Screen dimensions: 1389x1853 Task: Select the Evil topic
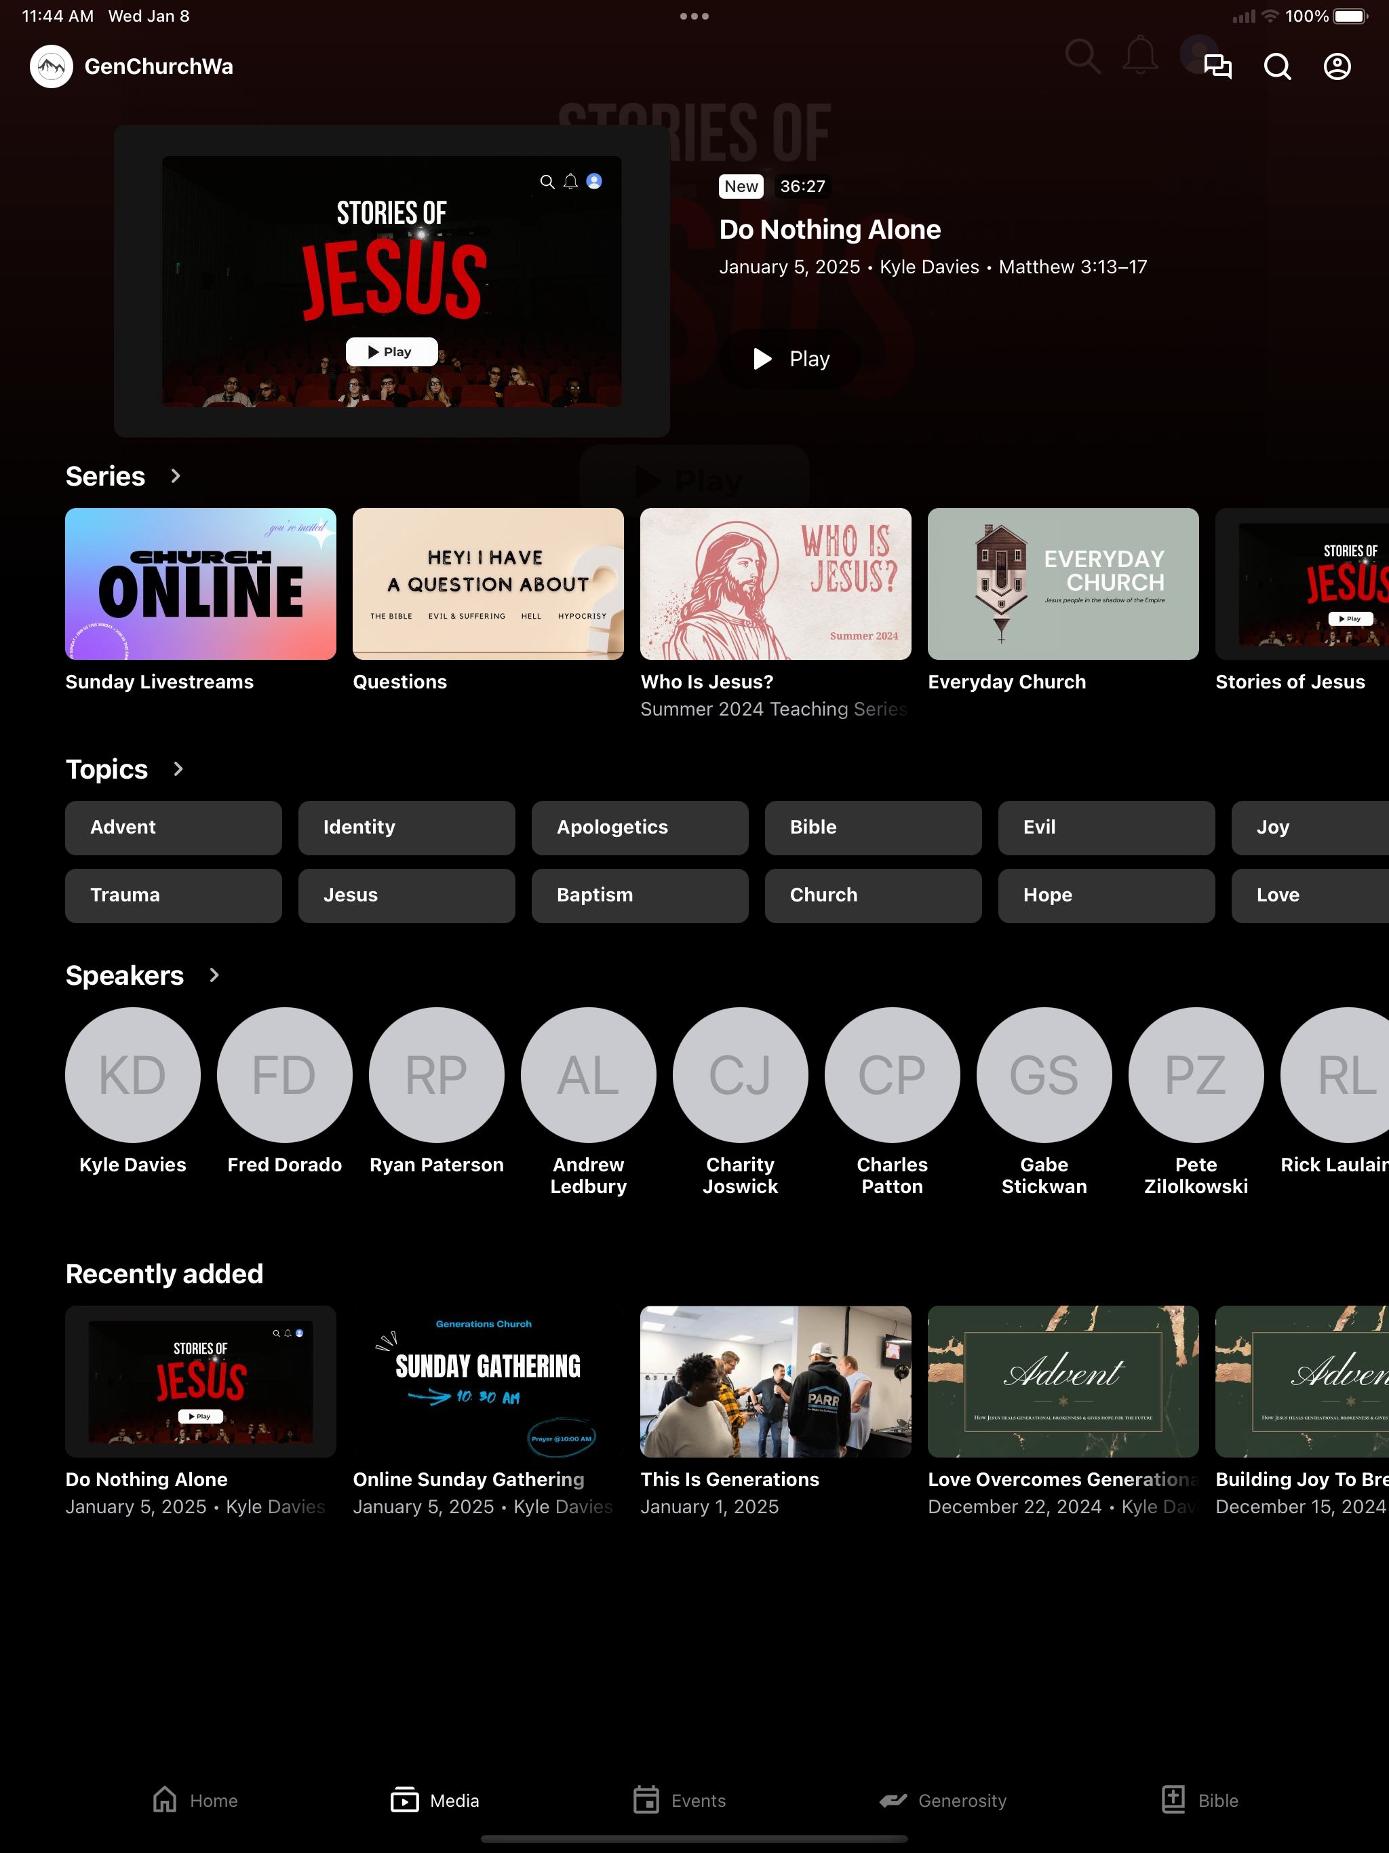click(1107, 827)
